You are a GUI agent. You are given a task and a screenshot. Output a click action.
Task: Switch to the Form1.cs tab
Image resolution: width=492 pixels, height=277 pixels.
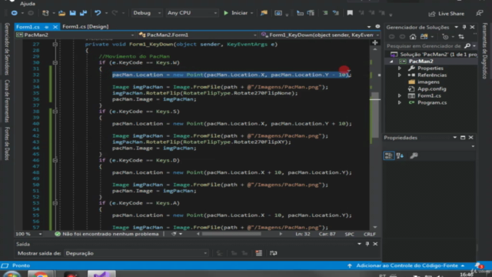28,27
